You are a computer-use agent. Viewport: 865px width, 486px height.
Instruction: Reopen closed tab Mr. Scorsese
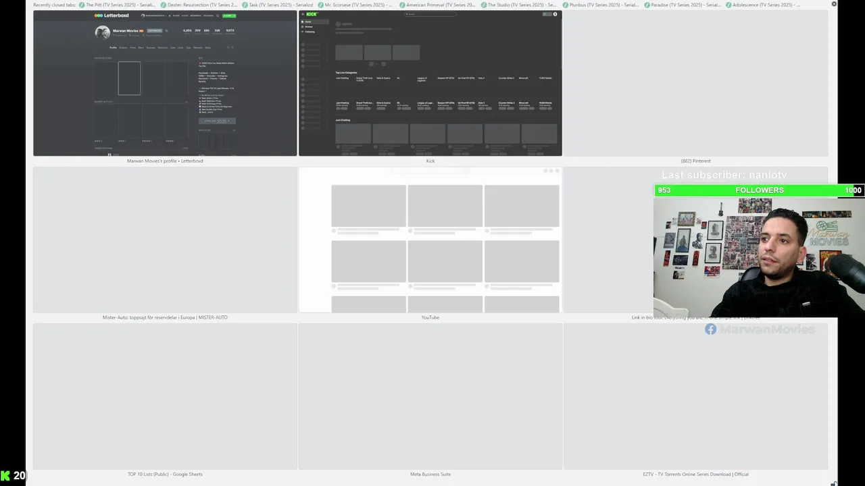[355, 5]
